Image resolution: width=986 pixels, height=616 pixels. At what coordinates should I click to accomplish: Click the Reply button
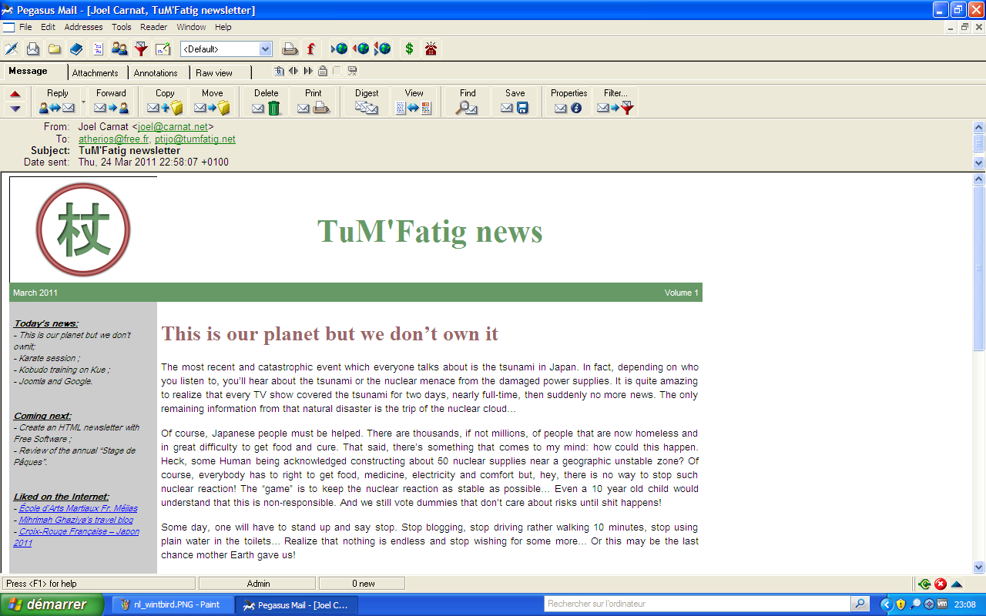point(58,101)
